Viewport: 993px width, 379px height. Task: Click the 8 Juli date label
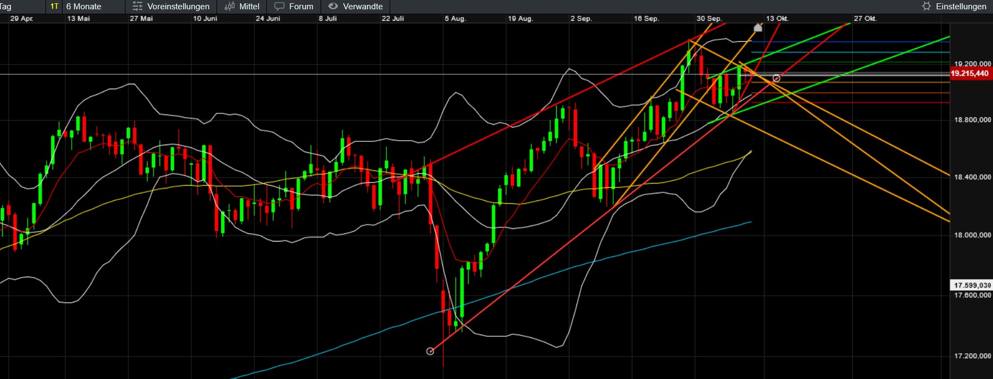coord(328,19)
